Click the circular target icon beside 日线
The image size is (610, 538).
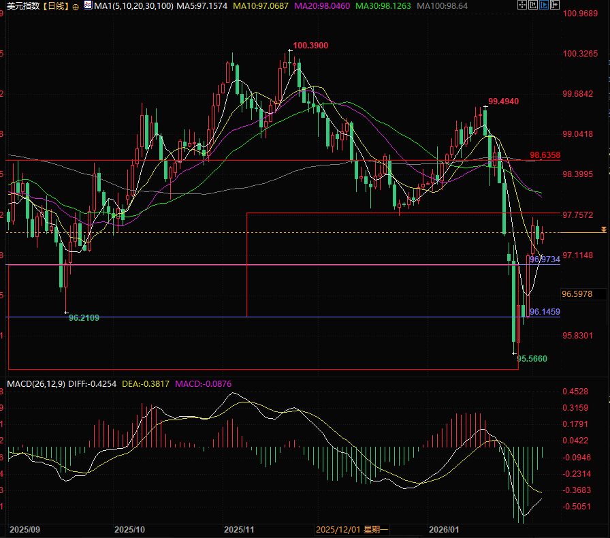point(74,6)
